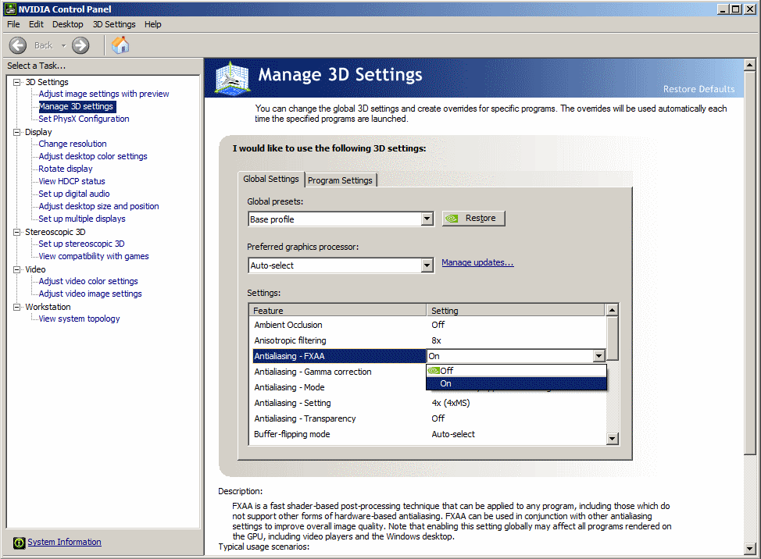The image size is (761, 559).
Task: Switch to the Program Settings tab
Action: 340,180
